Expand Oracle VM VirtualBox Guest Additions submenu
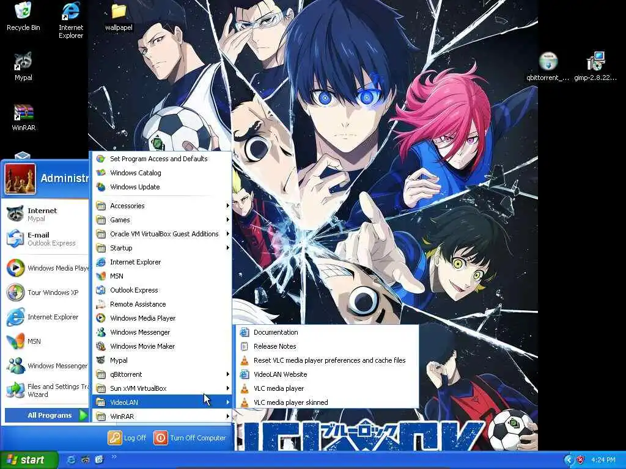This screenshot has height=469, width=626. coord(162,234)
